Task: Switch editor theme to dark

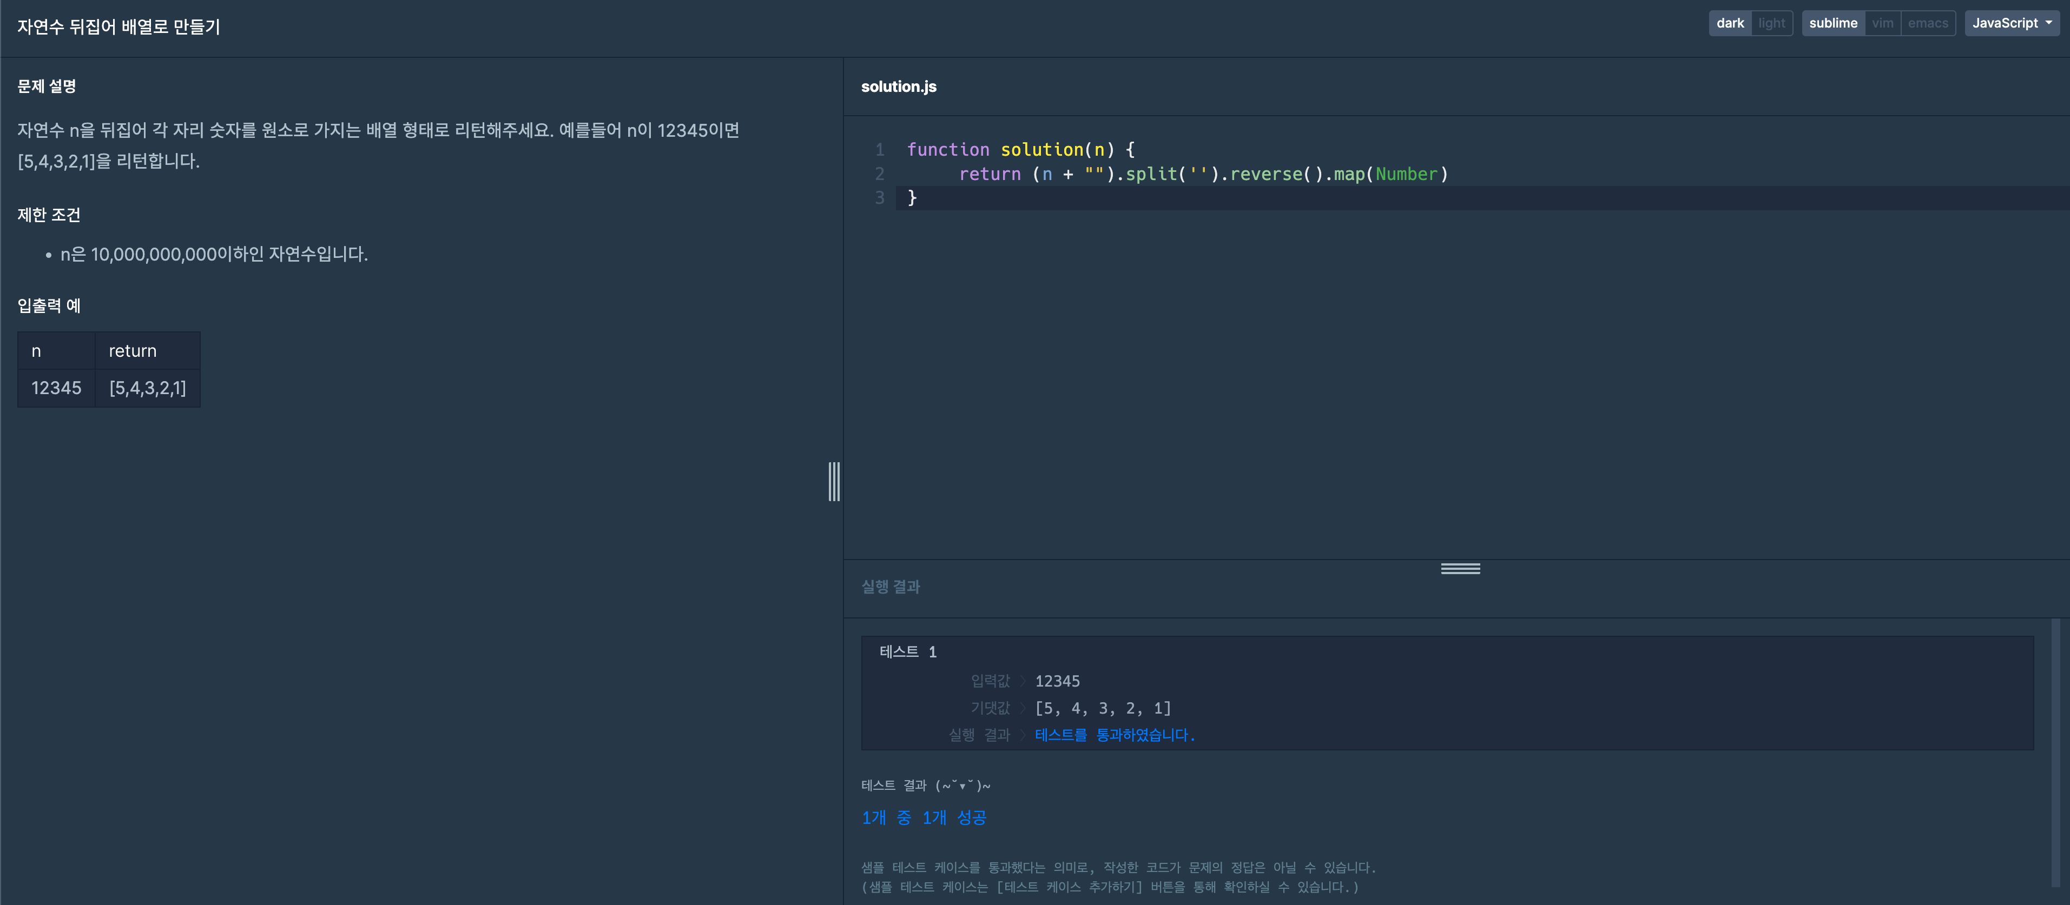Action: point(1729,23)
